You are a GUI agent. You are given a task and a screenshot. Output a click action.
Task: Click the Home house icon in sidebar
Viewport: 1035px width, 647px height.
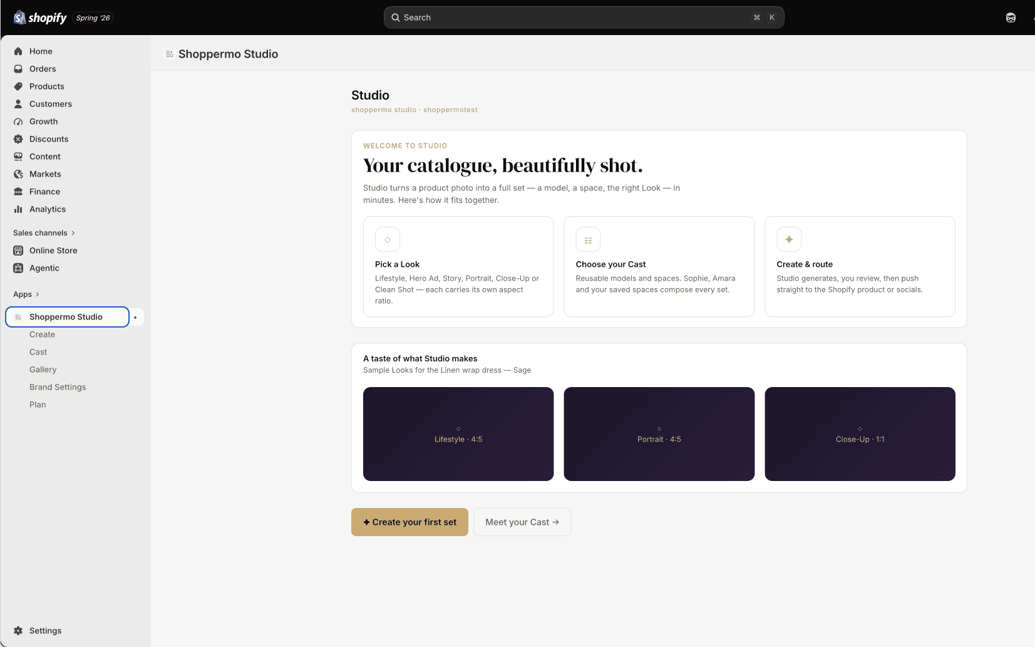18,51
